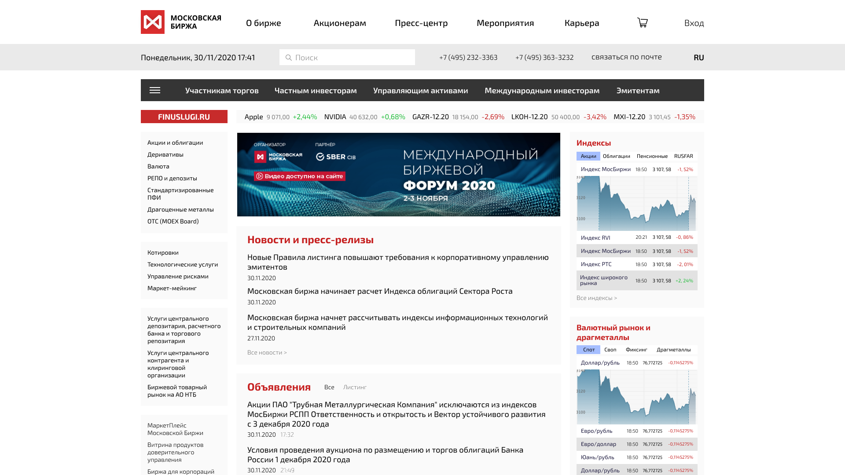Open news about indices of information technology companies
Viewport: 845px width, 475px height.
397,322
